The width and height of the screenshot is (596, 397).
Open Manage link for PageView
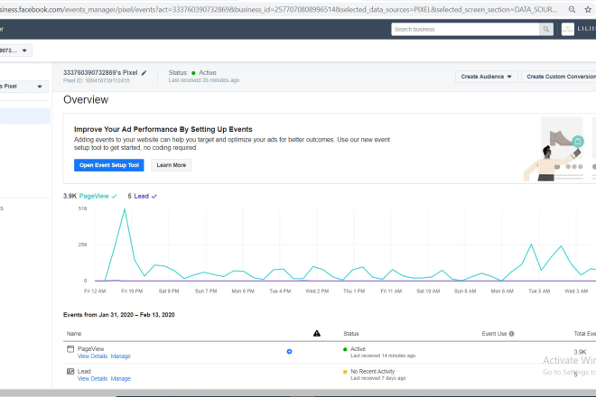pyautogui.click(x=120, y=356)
